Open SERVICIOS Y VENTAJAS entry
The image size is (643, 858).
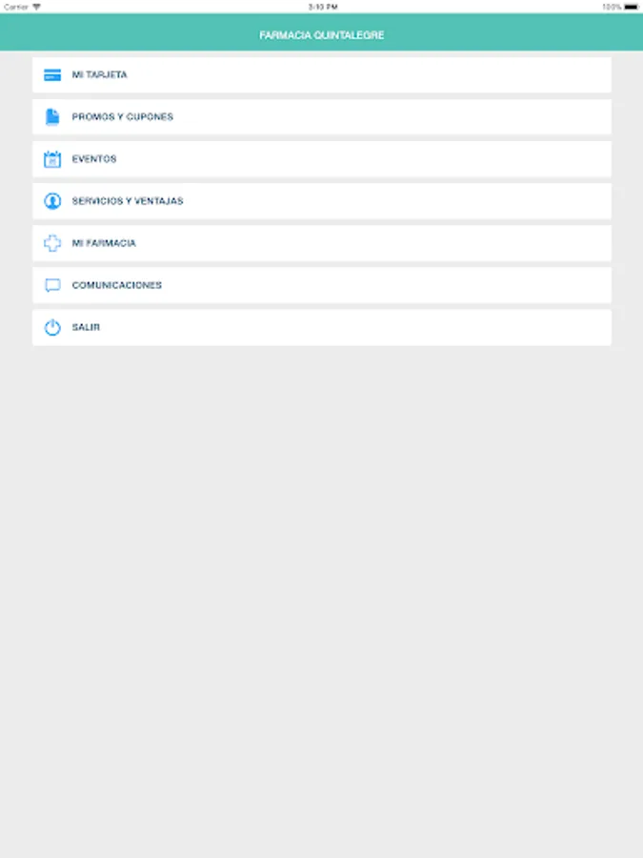[x=322, y=201]
